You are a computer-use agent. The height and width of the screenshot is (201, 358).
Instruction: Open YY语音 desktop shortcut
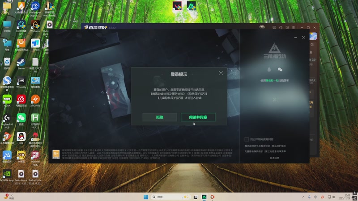click(x=21, y=157)
